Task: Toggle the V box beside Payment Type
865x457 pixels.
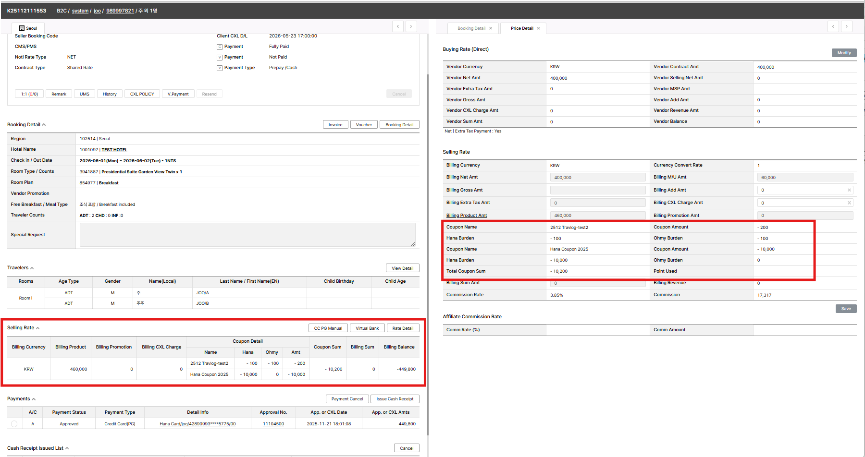Action: point(220,68)
